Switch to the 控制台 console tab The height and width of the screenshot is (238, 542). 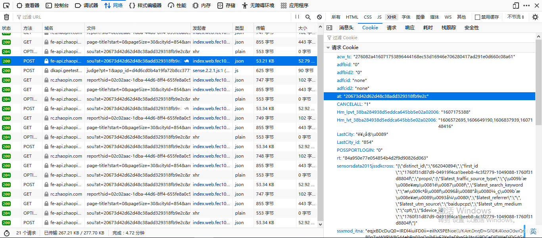coord(57,6)
